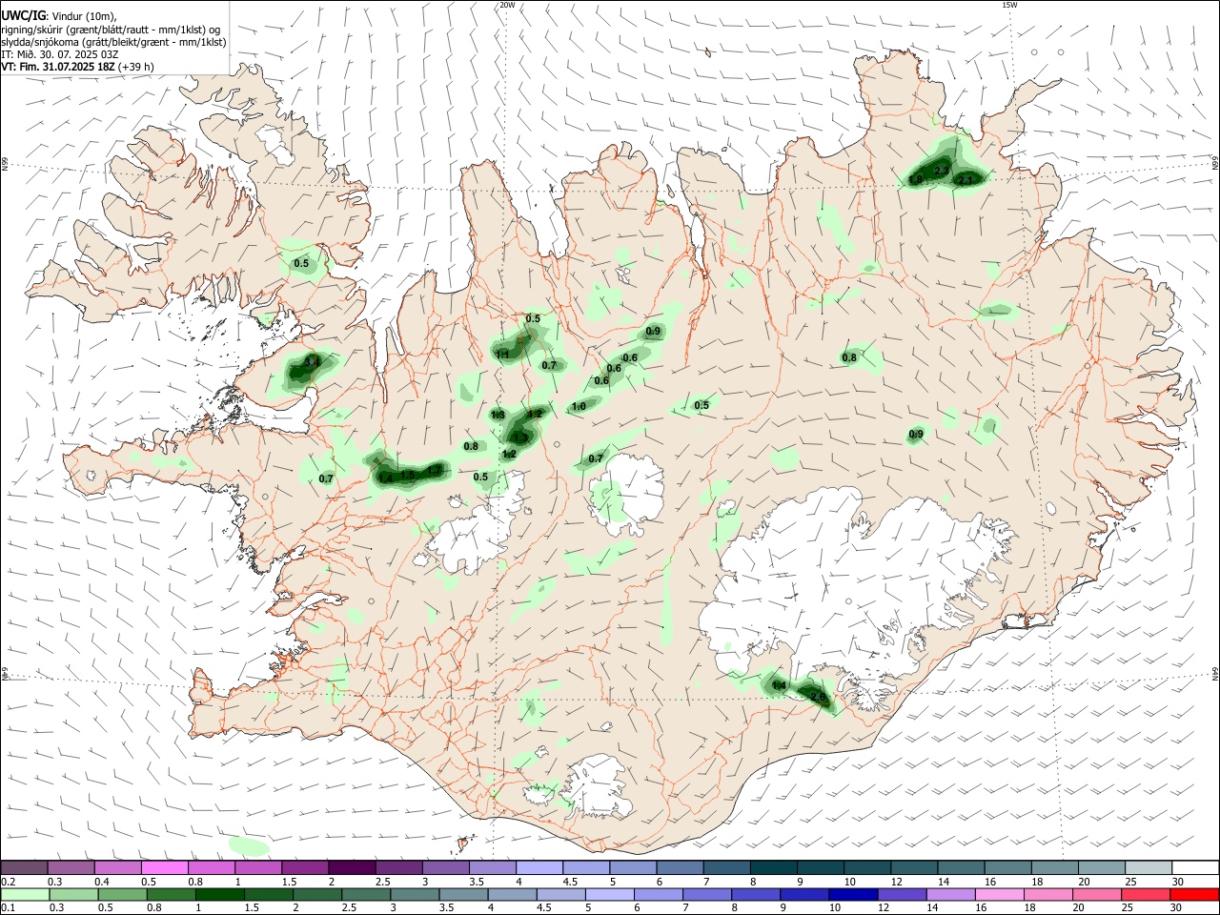Image resolution: width=1220 pixels, height=915 pixels.
Task: Click the UWC/IG title in the header
Action: [x=23, y=15]
